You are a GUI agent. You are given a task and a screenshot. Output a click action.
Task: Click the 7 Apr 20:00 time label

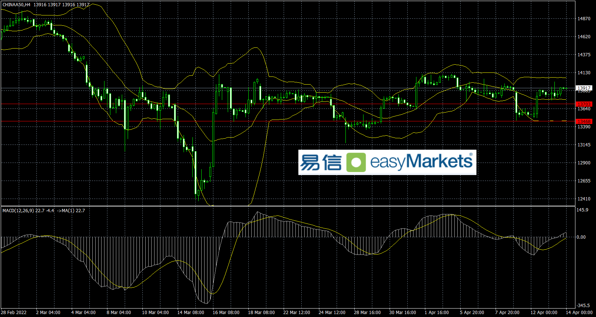point(507,313)
